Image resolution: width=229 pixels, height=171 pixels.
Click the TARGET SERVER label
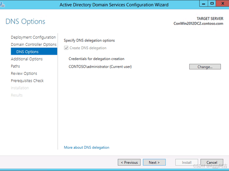click(210, 19)
